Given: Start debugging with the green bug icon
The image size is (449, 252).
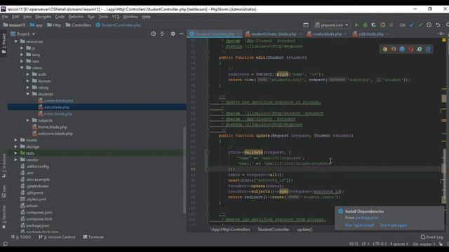Looking at the screenshot, I should pos(365,25).
